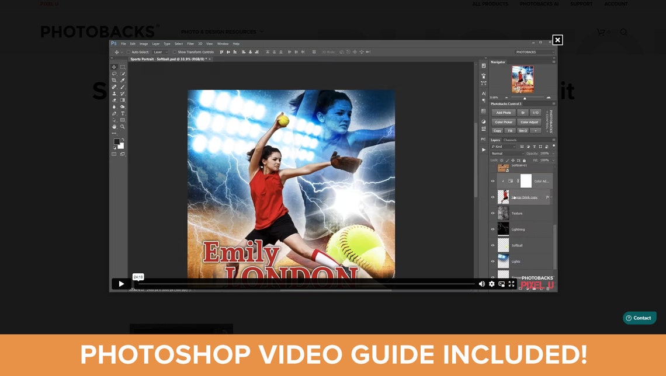Select the Lasso tool in the toolbar
Screen dimensions: 666x376
click(x=113, y=74)
